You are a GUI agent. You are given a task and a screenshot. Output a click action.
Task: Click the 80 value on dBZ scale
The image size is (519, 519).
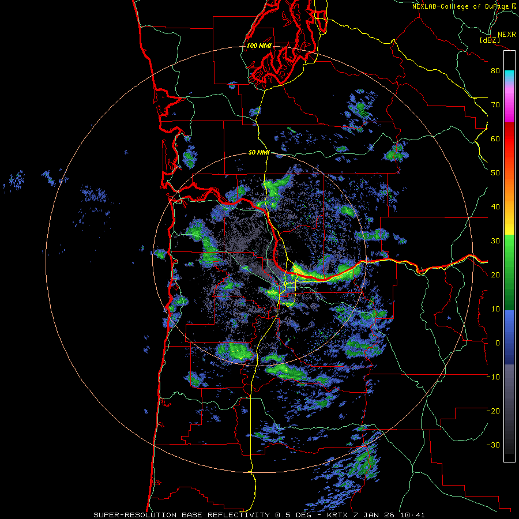click(495, 70)
